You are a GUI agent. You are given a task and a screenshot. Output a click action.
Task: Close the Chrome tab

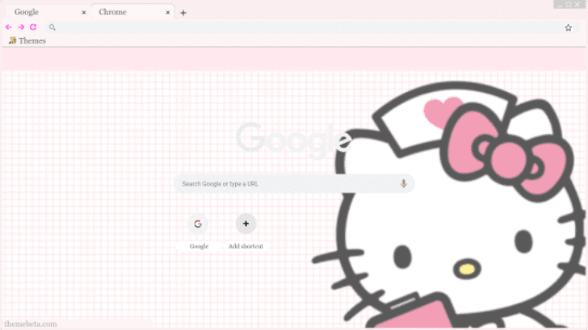coord(168,12)
